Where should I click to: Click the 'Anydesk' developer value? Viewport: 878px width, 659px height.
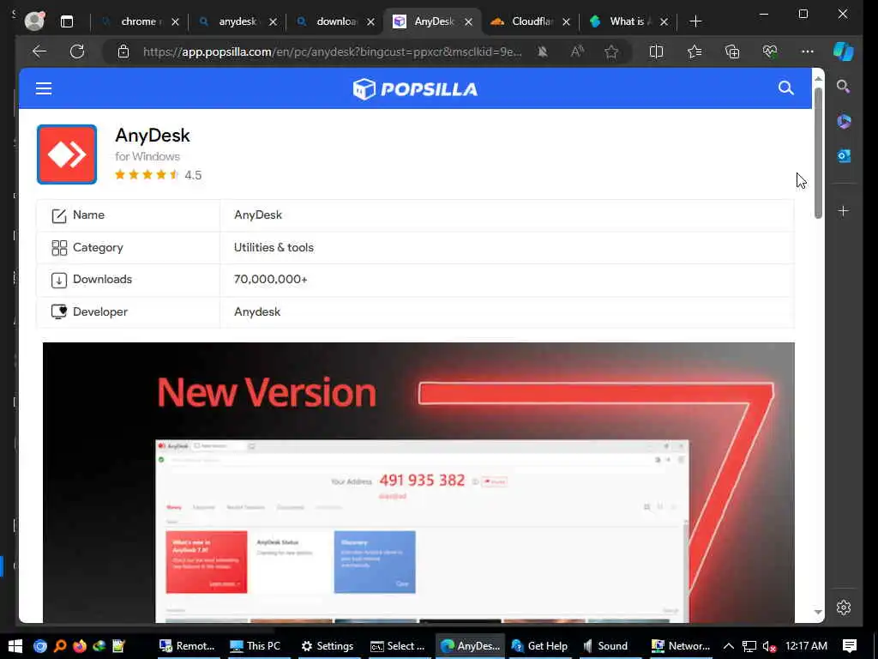point(257,312)
